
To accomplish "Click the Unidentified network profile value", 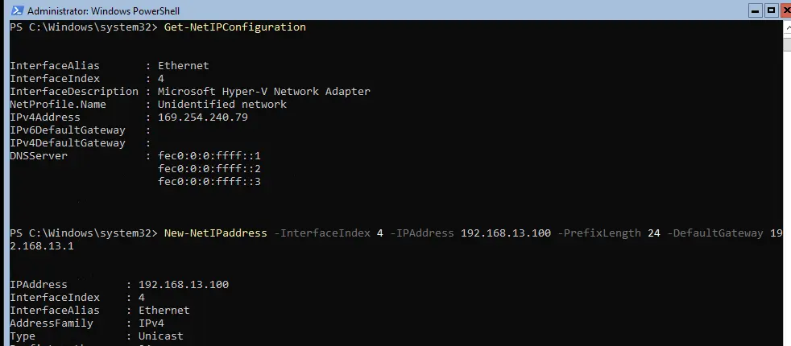I will click(x=222, y=105).
